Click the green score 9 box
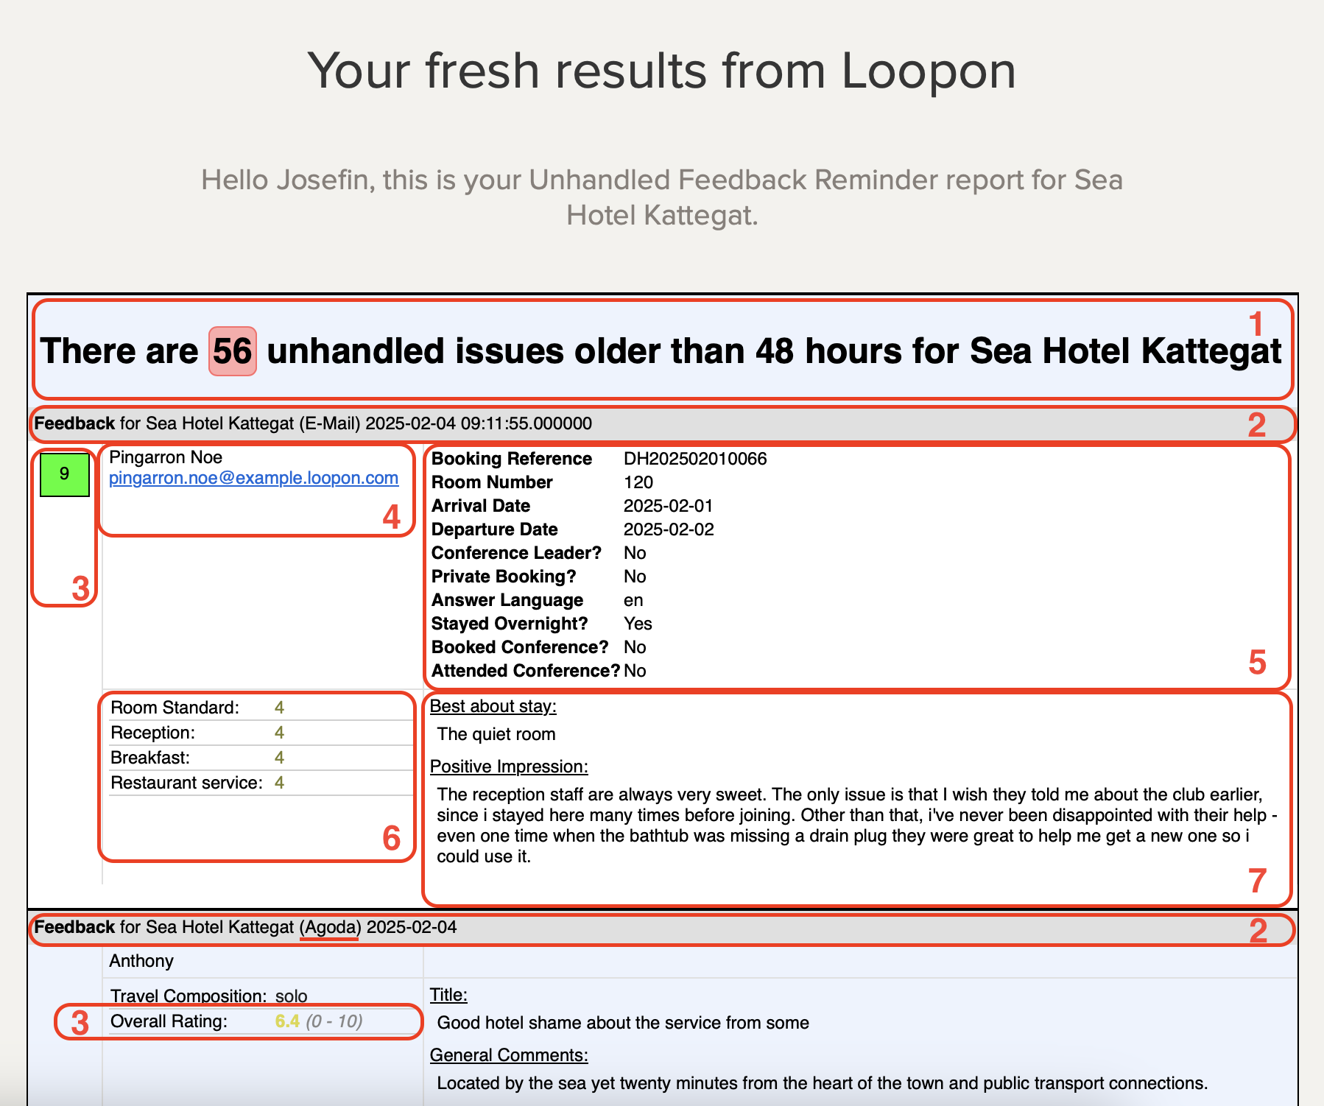This screenshot has height=1106, width=1324. click(65, 474)
